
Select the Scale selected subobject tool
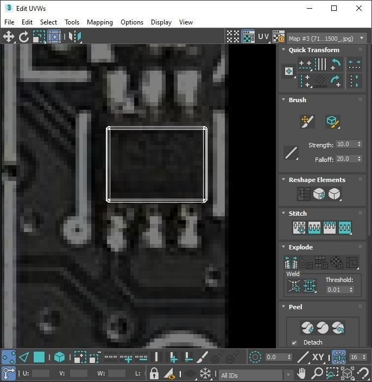tap(39, 37)
